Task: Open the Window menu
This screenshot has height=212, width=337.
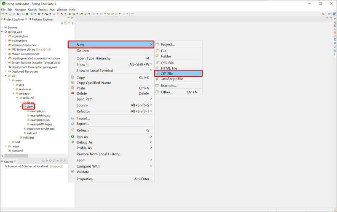Action: 62,10
